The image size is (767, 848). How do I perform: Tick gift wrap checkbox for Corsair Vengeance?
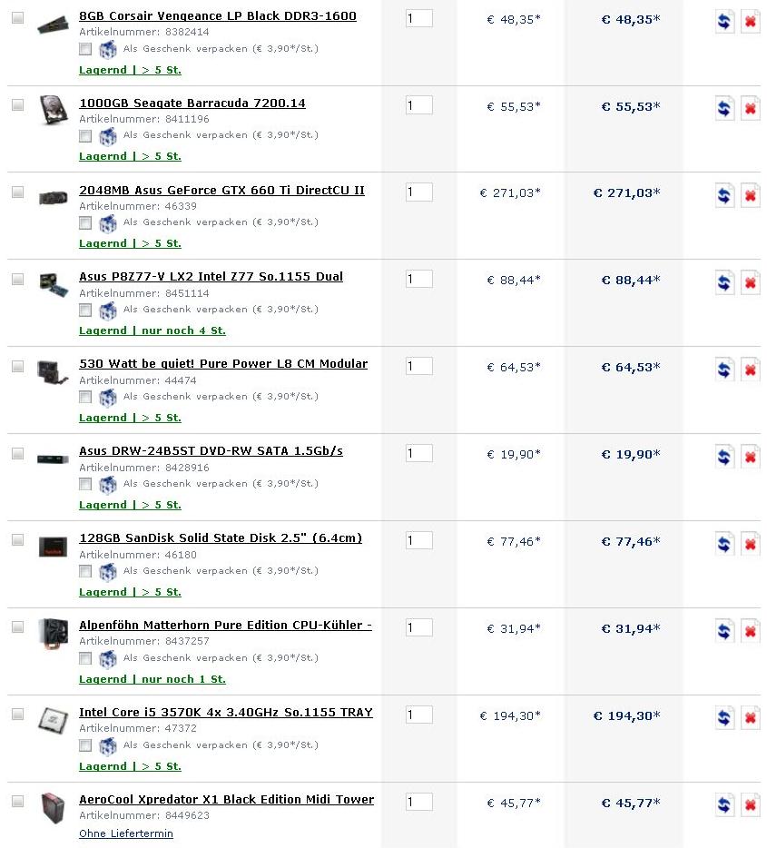(85, 49)
